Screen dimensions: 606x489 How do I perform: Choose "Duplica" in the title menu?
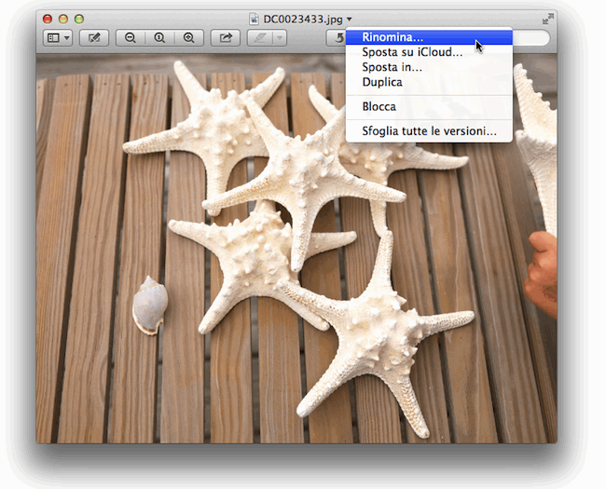(x=382, y=82)
